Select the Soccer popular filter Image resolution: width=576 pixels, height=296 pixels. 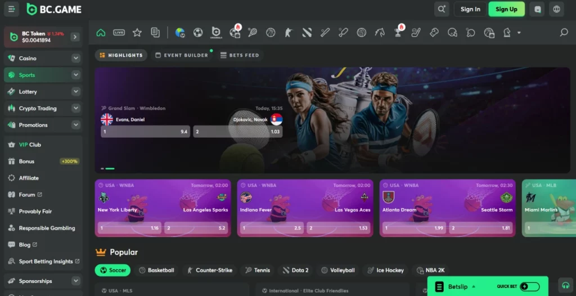112,270
